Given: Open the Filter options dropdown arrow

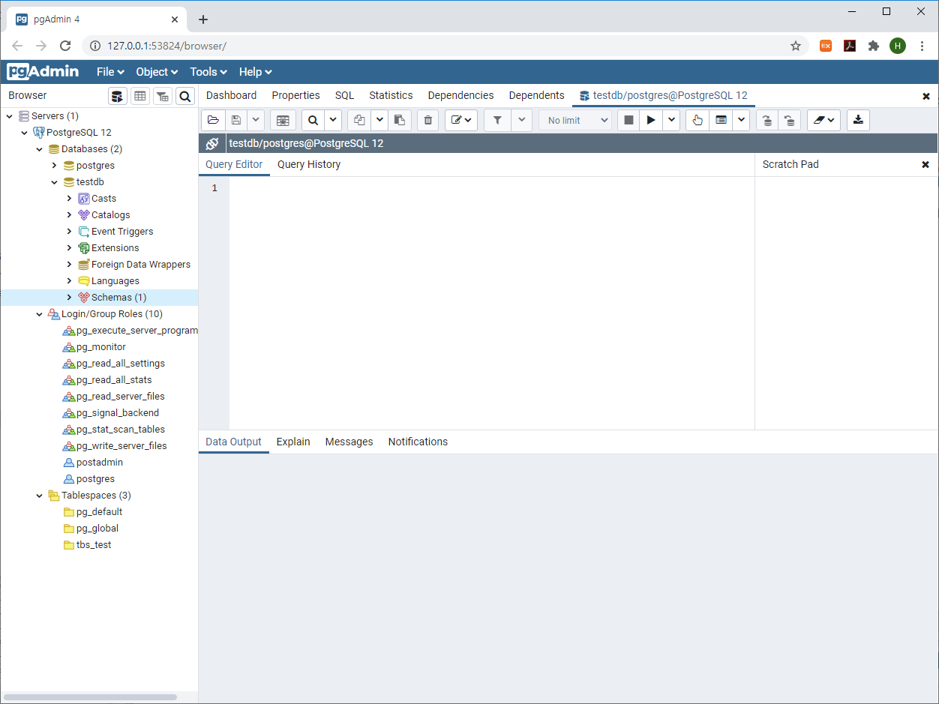Looking at the screenshot, I should pyautogui.click(x=522, y=120).
